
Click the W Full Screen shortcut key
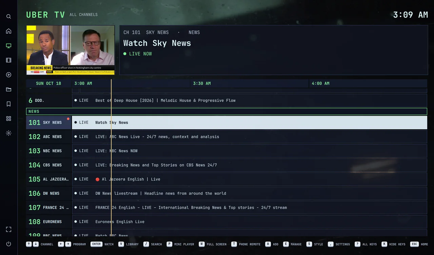[x=213, y=244]
